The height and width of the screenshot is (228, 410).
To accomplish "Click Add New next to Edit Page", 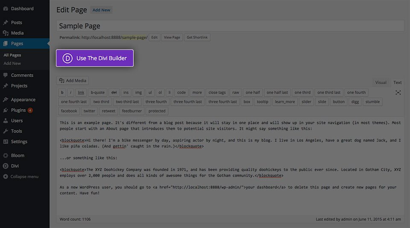I will (x=101, y=10).
